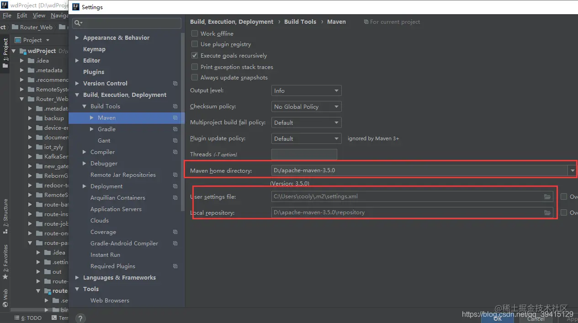The height and width of the screenshot is (323, 578).
Task: Enable the Work offline checkbox
Action: coord(195,33)
